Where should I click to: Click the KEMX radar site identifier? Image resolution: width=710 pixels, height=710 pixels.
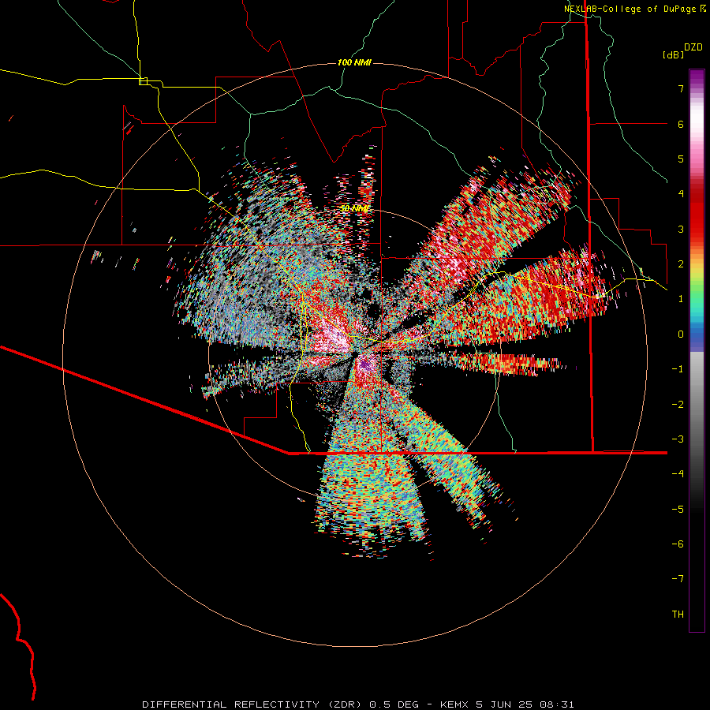pyautogui.click(x=454, y=704)
